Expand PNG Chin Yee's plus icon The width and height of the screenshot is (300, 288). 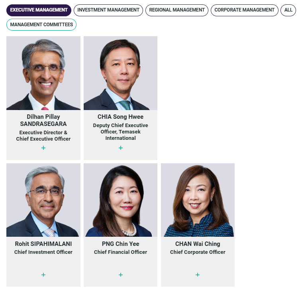(121, 274)
